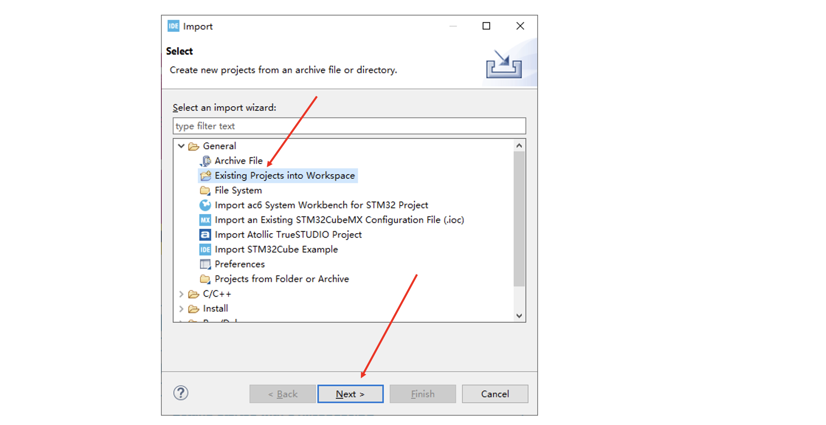Click the Archive File icon
Image resolution: width=826 pixels, height=425 pixels.
205,161
